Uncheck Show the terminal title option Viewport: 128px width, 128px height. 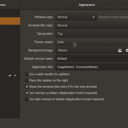[27, 87]
